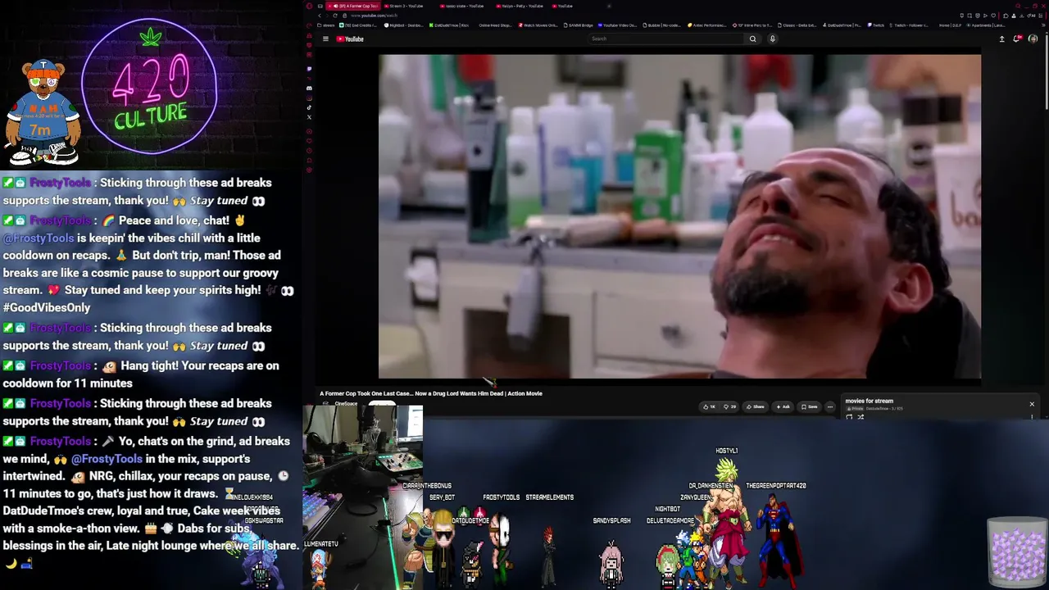Focus the YouTube search box
The width and height of the screenshot is (1049, 590).
[x=665, y=39]
